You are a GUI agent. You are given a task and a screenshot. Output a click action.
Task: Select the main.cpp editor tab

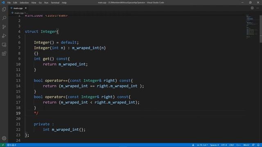(18, 8)
